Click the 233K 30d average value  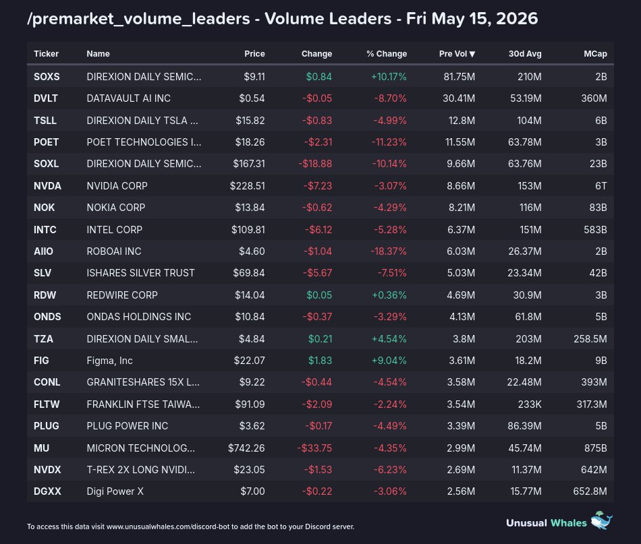tap(530, 404)
